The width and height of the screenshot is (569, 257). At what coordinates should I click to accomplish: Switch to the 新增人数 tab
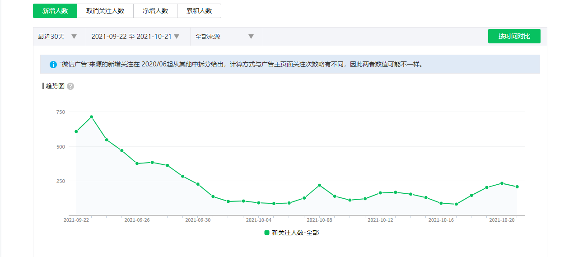point(55,11)
